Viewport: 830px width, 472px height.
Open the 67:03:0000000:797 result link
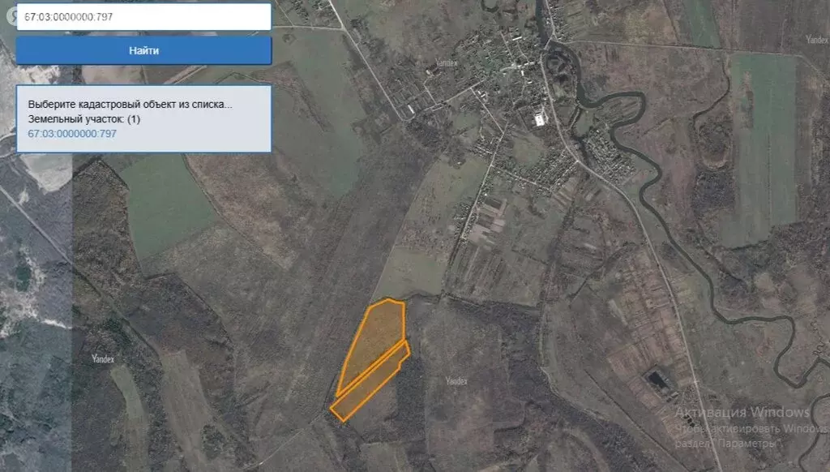[72, 134]
